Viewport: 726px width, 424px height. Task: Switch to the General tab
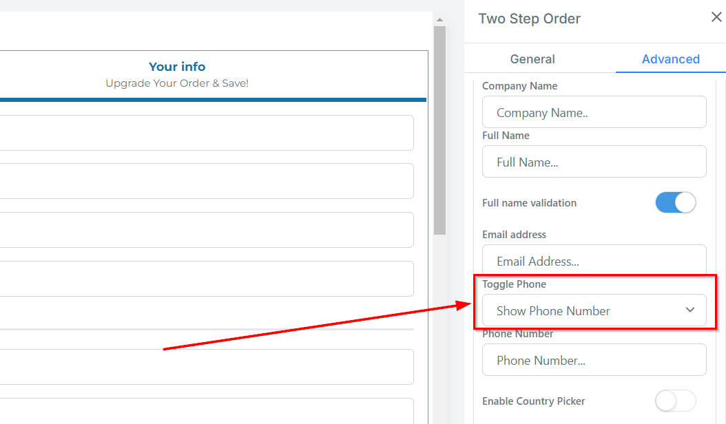[532, 59]
